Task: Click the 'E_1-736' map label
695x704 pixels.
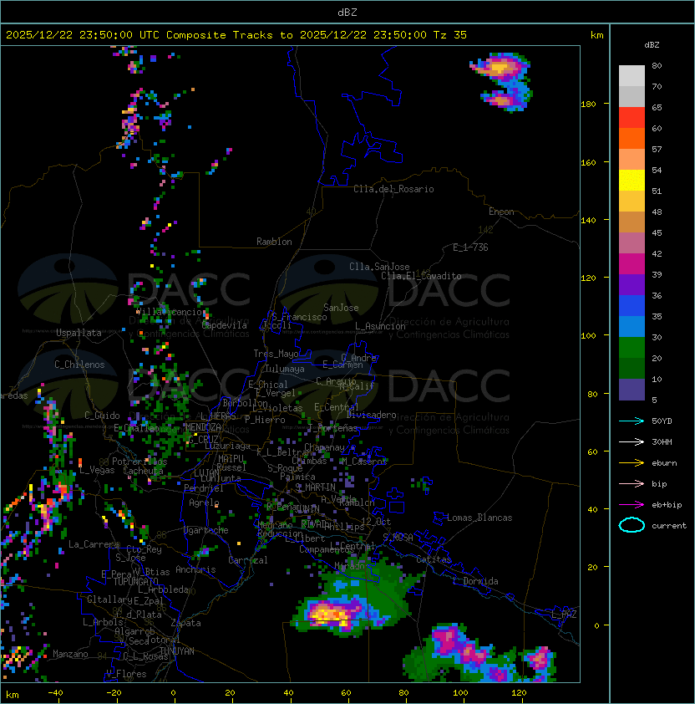Action: [470, 247]
